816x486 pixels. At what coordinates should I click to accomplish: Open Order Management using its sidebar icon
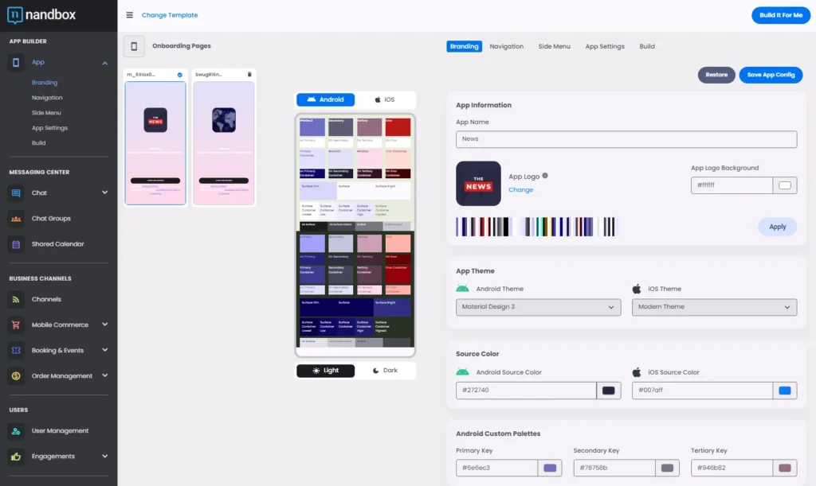pos(16,375)
